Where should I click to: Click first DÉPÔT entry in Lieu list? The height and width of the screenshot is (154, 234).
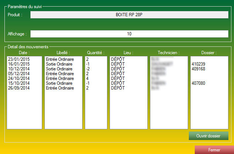[x=118, y=59]
